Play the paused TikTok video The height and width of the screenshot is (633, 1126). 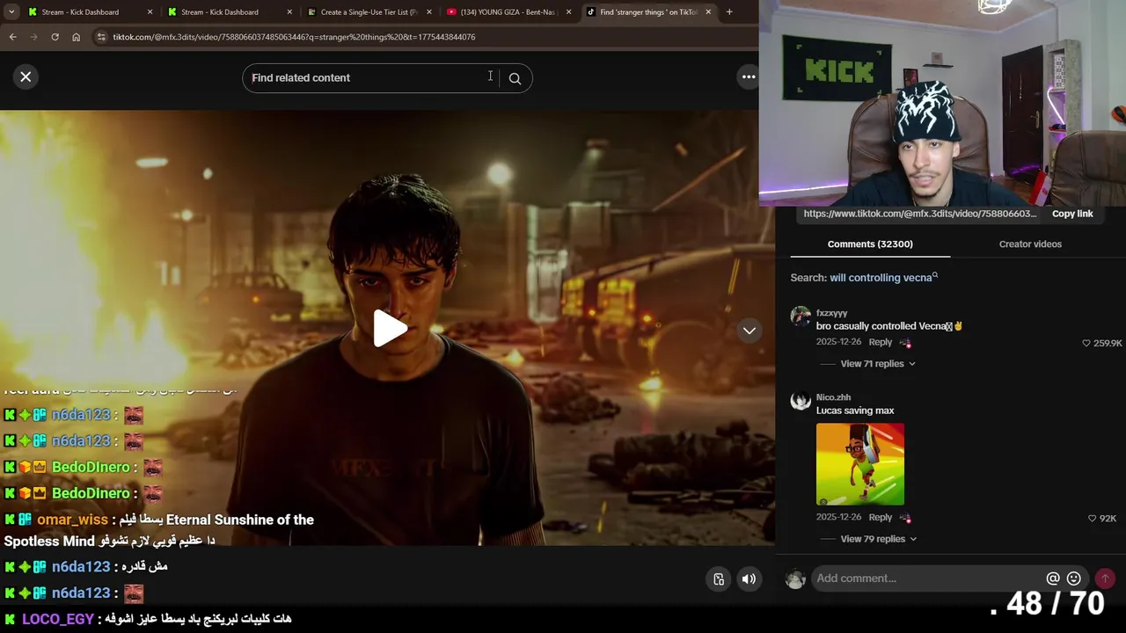(x=390, y=329)
